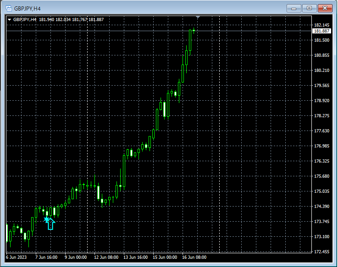Click price scale value 176.985
The height and width of the screenshot is (267, 338).
coord(321,146)
